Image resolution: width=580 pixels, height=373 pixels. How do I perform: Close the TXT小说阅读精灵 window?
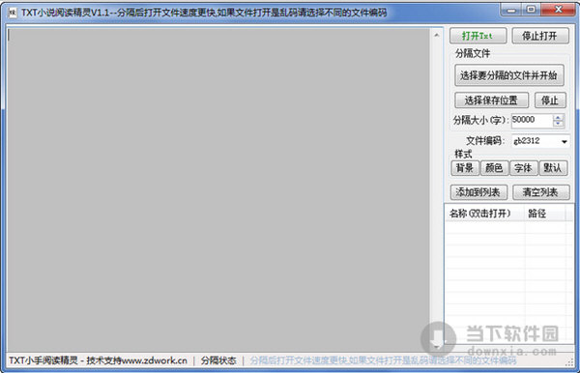click(x=558, y=10)
